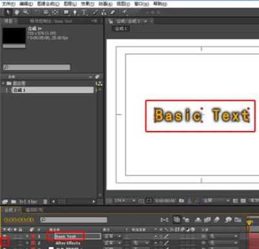The width and height of the screenshot is (259, 249).
Task: Expand layer 1 Basic Text properties
Action: coord(27,236)
